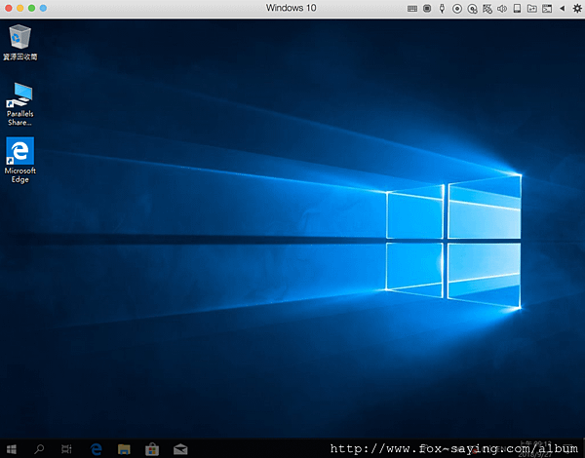Click the taskbar clock and date
585x458 pixels.
click(535, 449)
